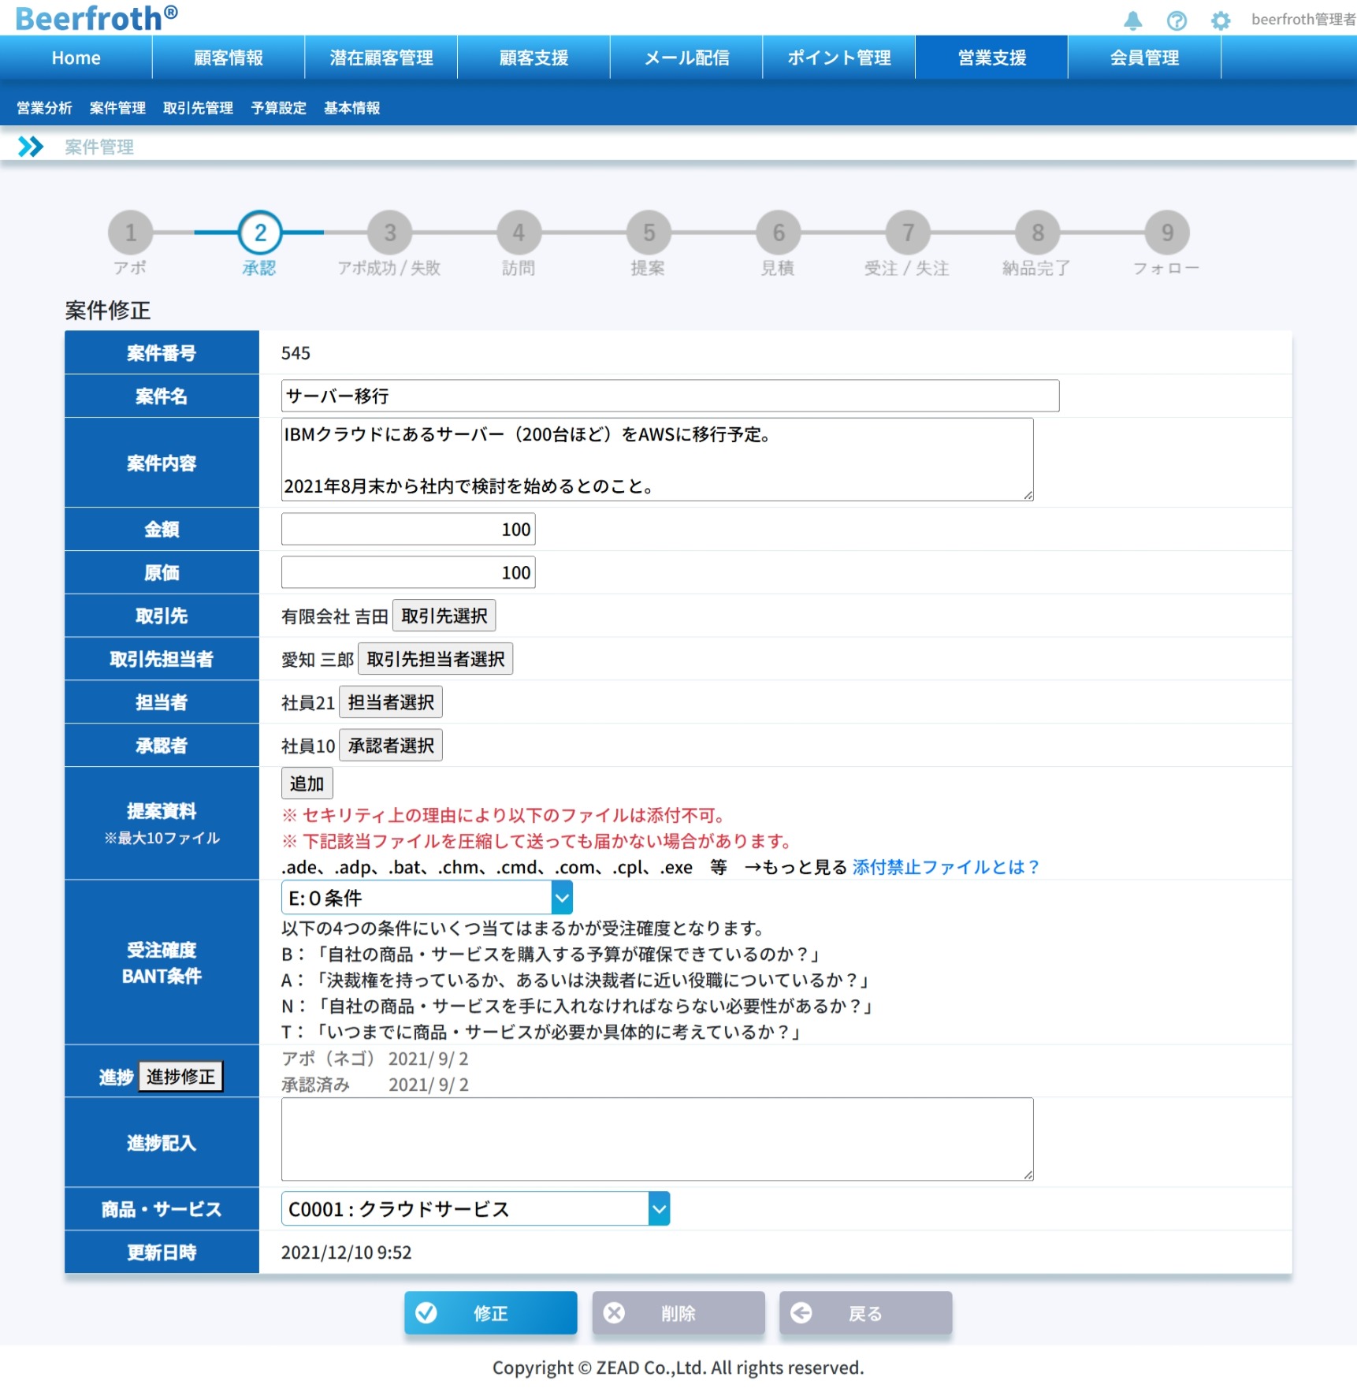Go to 顧客情報 in navigation bar
This screenshot has height=1388, width=1357.
tap(229, 58)
